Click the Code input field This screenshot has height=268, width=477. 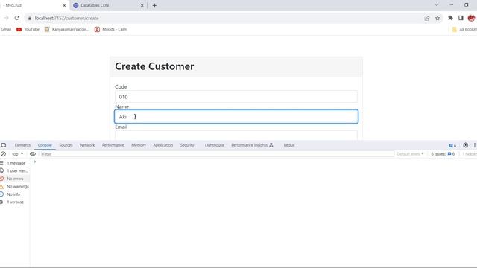tap(236, 97)
